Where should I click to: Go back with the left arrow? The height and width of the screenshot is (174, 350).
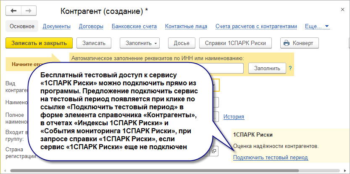[x=13, y=11]
